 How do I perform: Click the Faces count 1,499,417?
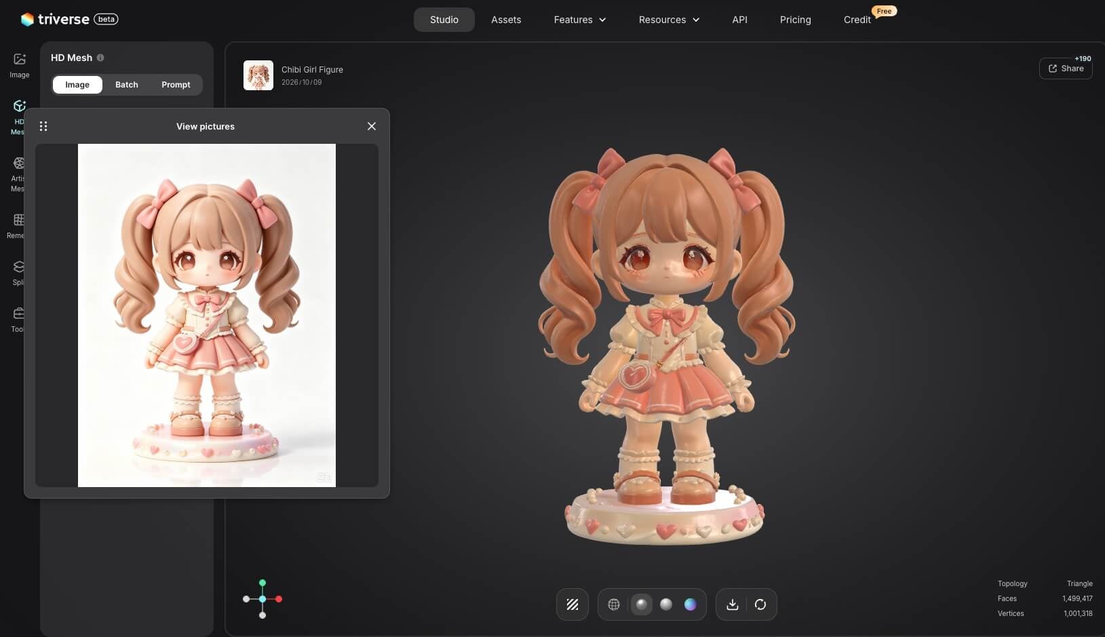click(1077, 598)
